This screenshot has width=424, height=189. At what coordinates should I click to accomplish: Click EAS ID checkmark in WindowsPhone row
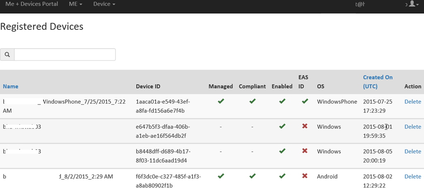[305, 101]
